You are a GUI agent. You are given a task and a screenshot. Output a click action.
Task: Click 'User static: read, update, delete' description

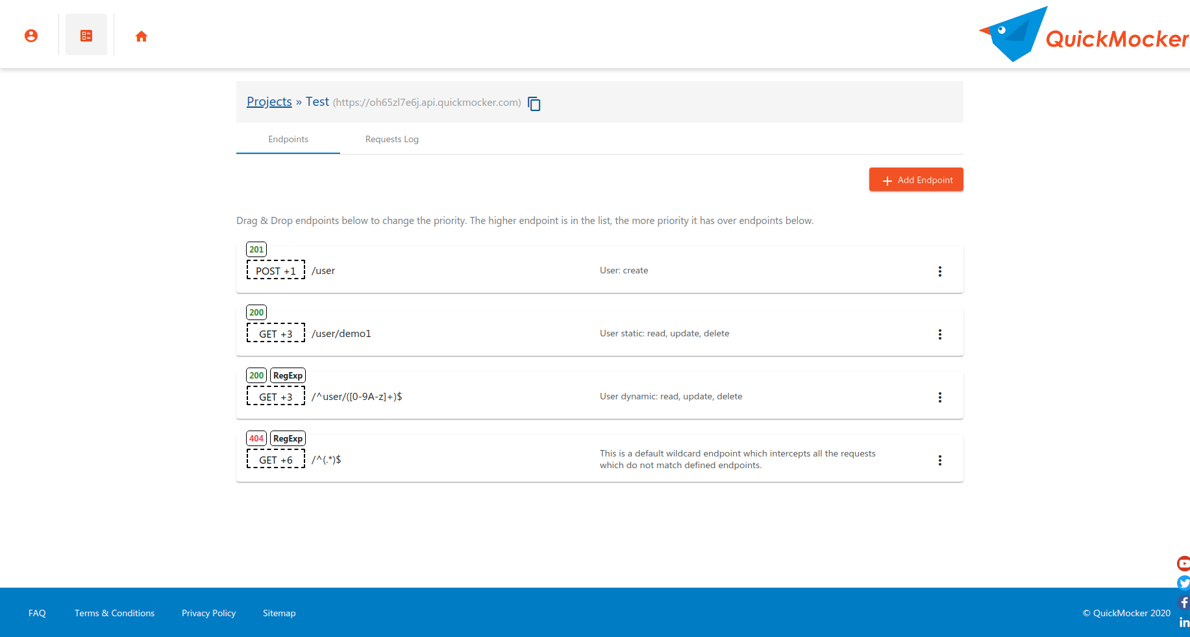665,333
